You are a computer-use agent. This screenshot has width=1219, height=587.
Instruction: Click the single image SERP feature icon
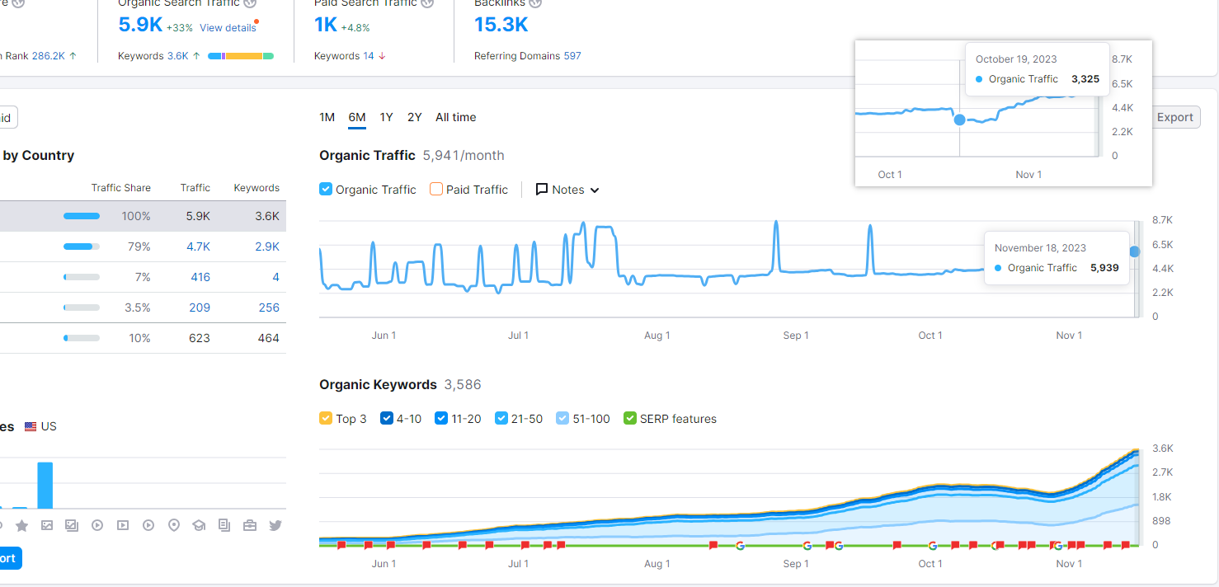point(47,525)
